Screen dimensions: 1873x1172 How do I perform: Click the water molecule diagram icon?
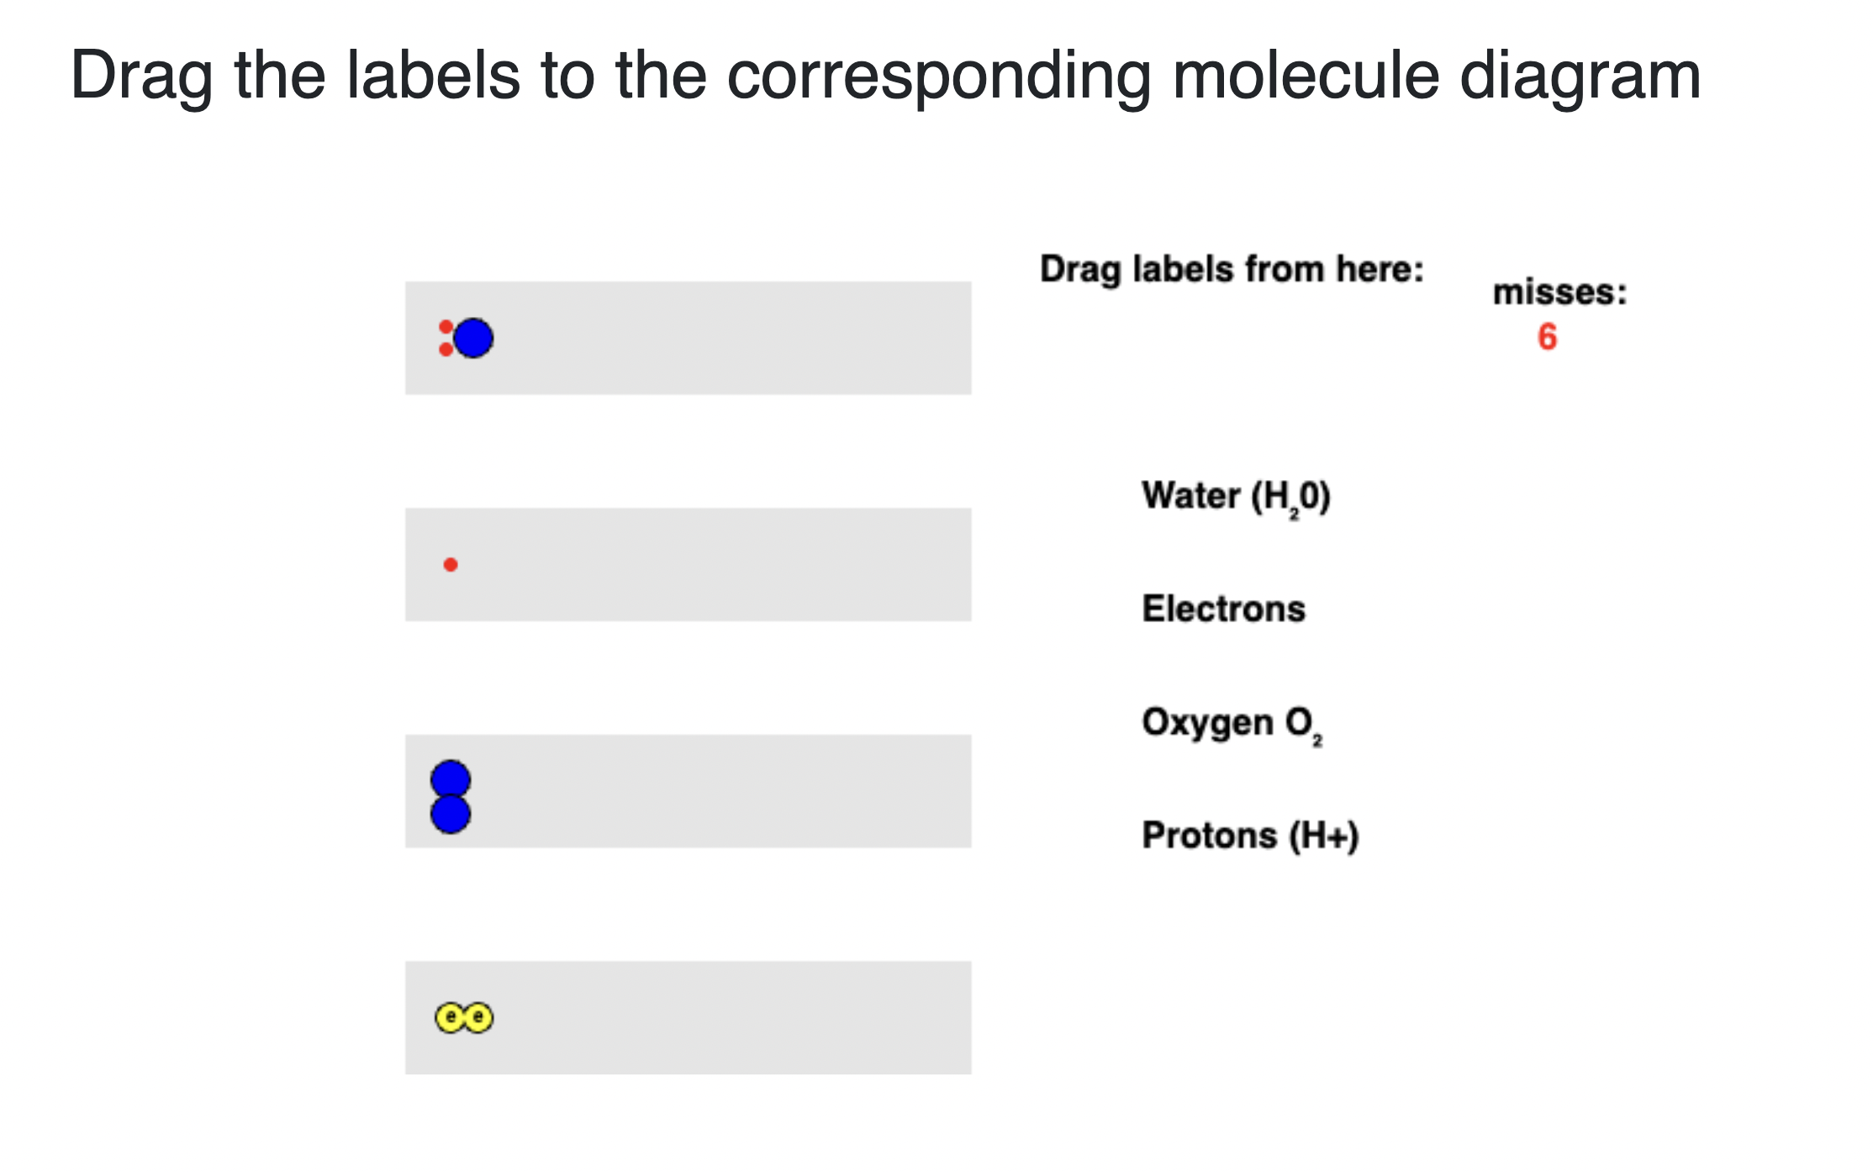click(467, 338)
